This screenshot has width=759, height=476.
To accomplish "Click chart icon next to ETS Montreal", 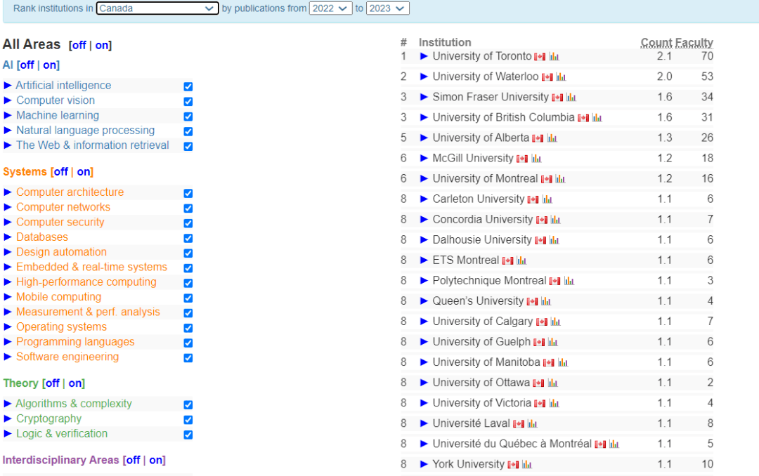I will pos(521,260).
